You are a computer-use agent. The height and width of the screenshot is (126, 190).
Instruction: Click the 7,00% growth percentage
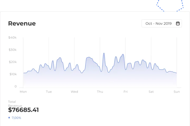[16, 118]
